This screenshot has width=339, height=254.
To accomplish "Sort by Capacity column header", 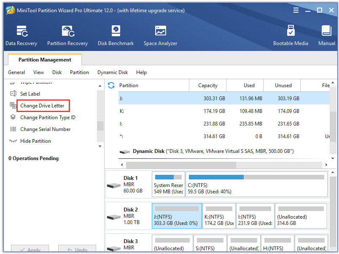I will pyautogui.click(x=208, y=86).
